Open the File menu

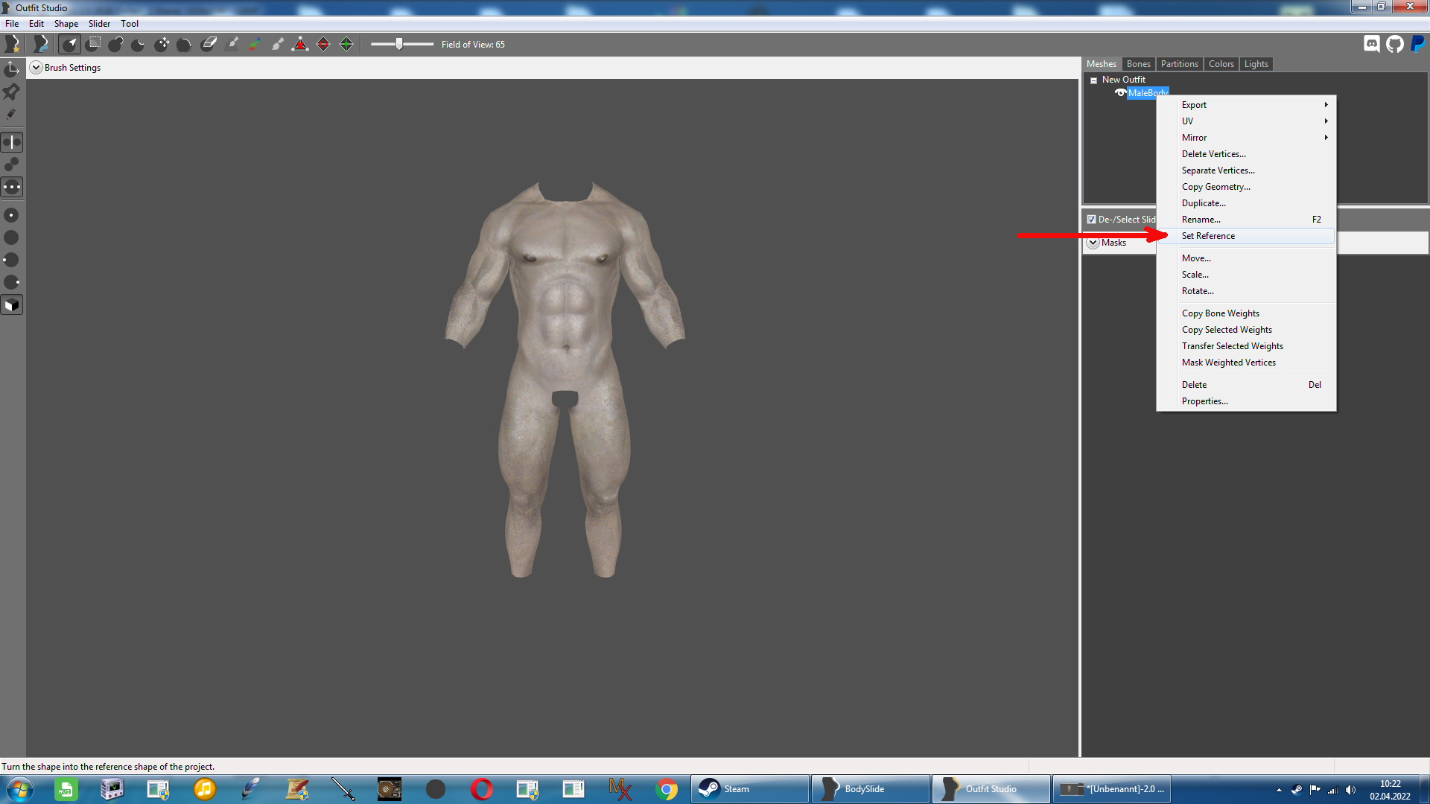click(12, 24)
